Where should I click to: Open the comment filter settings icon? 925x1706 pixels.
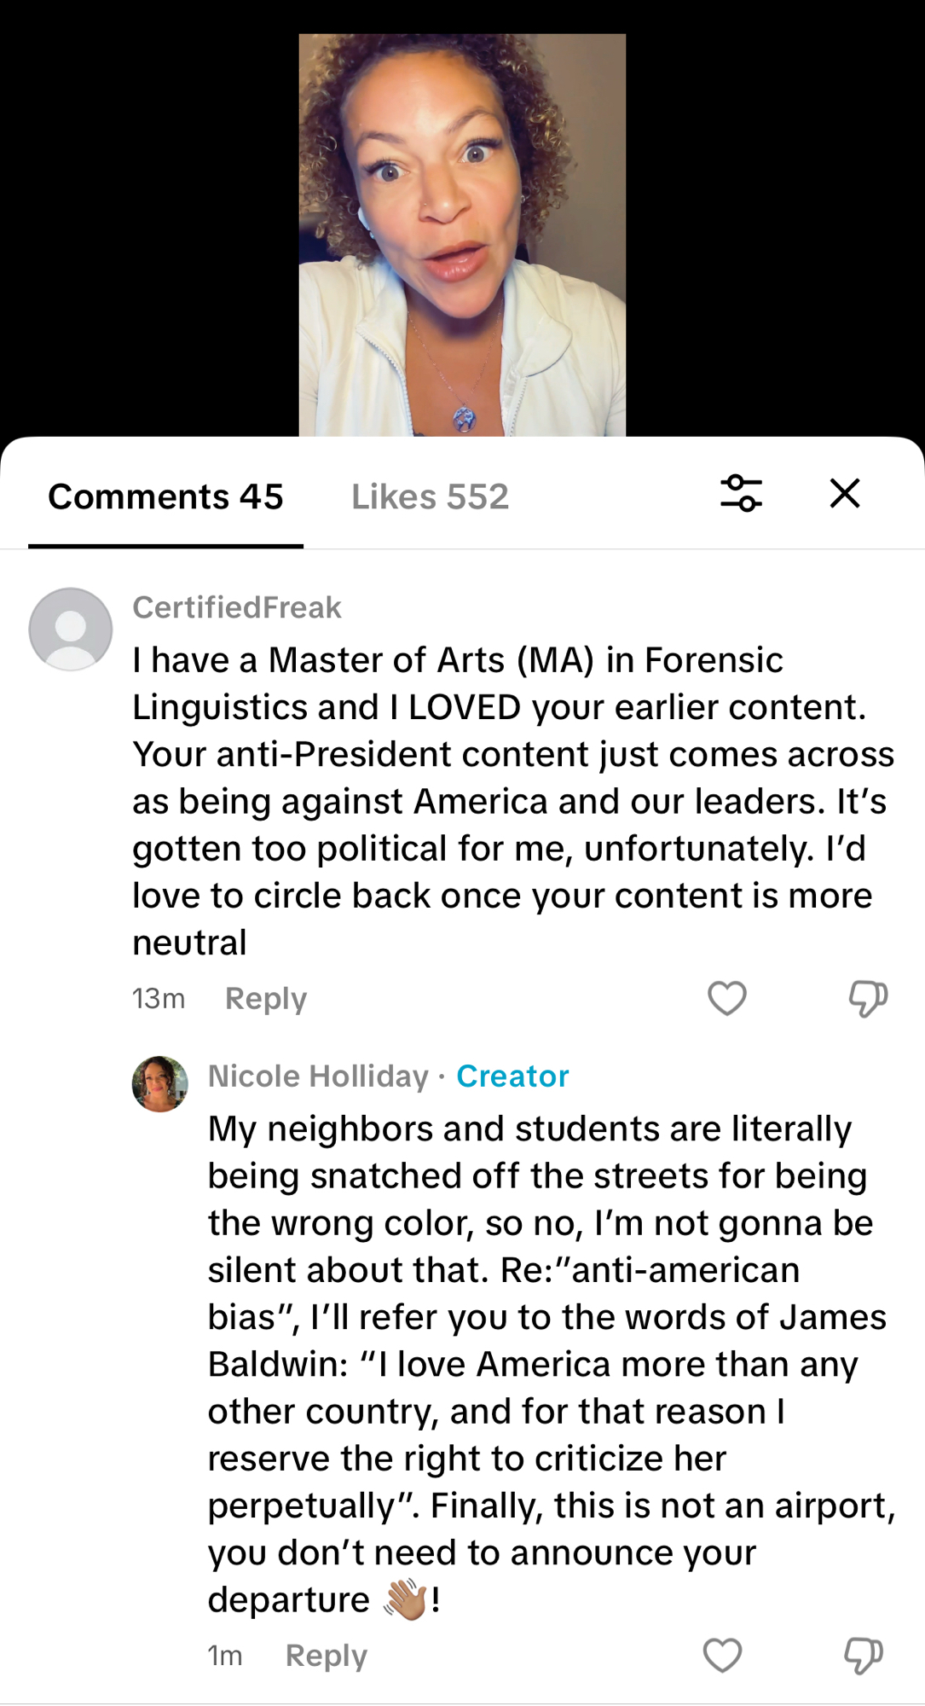[x=741, y=493]
